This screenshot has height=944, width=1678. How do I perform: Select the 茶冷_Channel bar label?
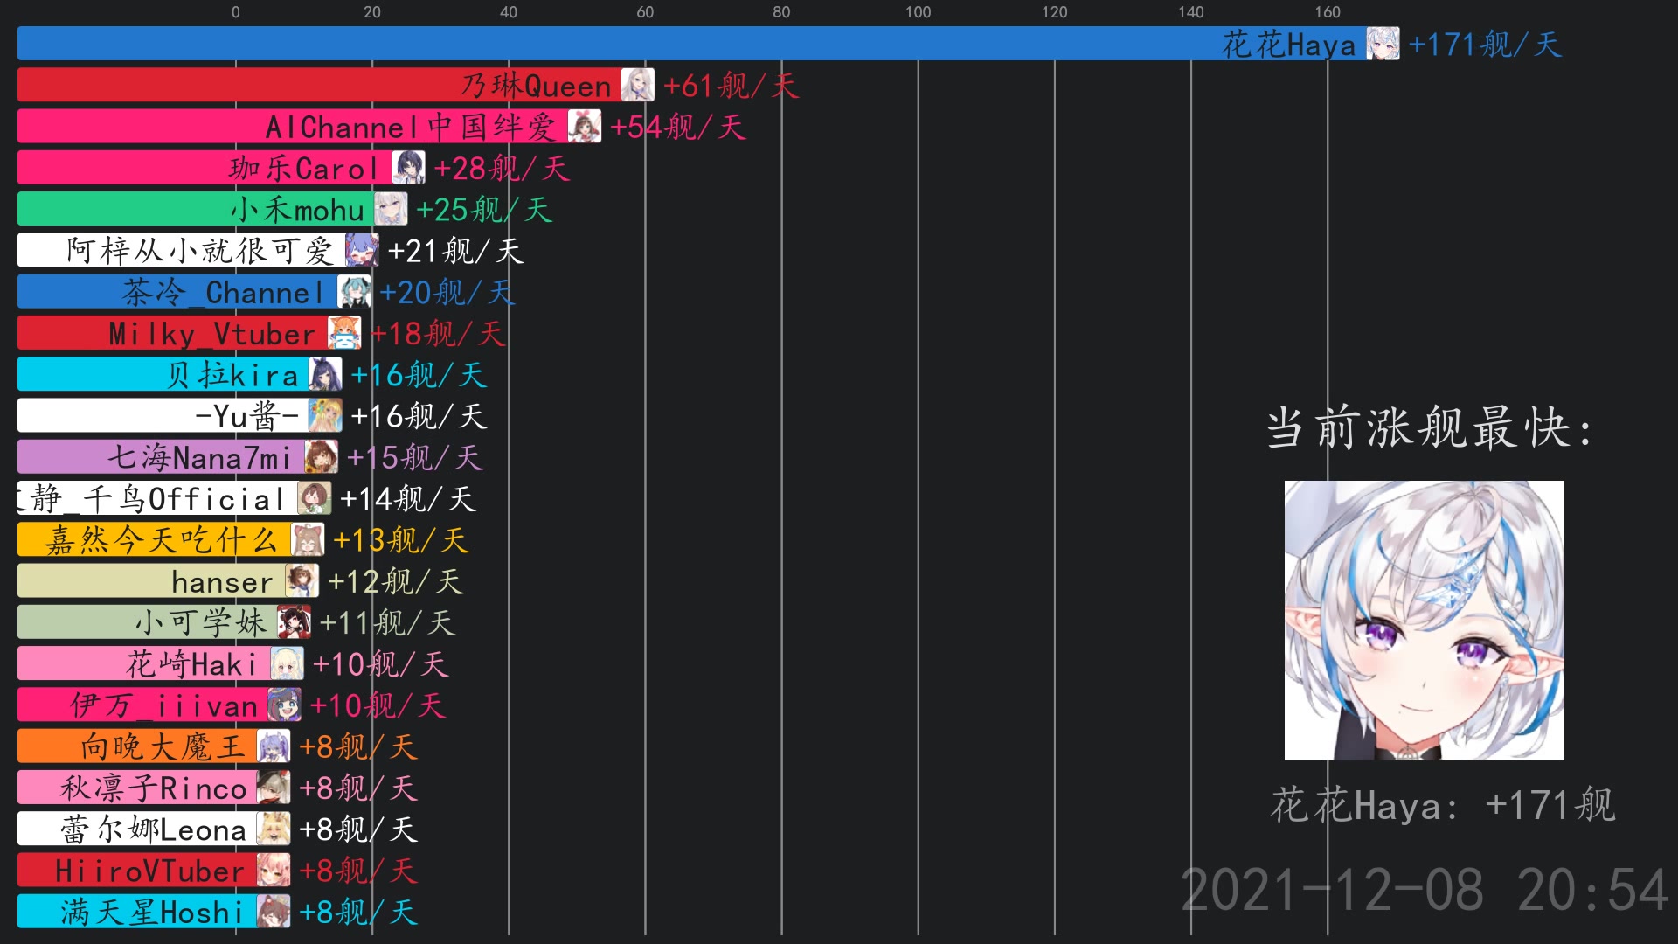tap(224, 293)
